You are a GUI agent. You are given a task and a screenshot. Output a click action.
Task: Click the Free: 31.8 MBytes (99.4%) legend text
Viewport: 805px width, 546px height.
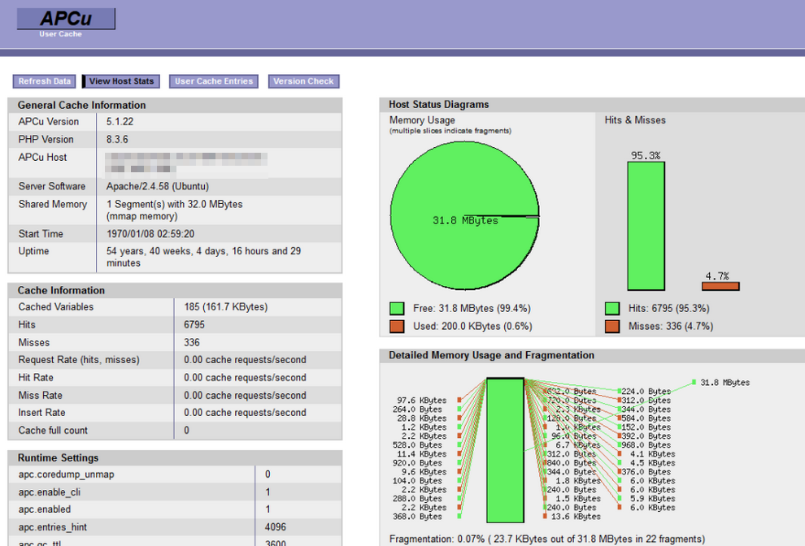(x=472, y=309)
